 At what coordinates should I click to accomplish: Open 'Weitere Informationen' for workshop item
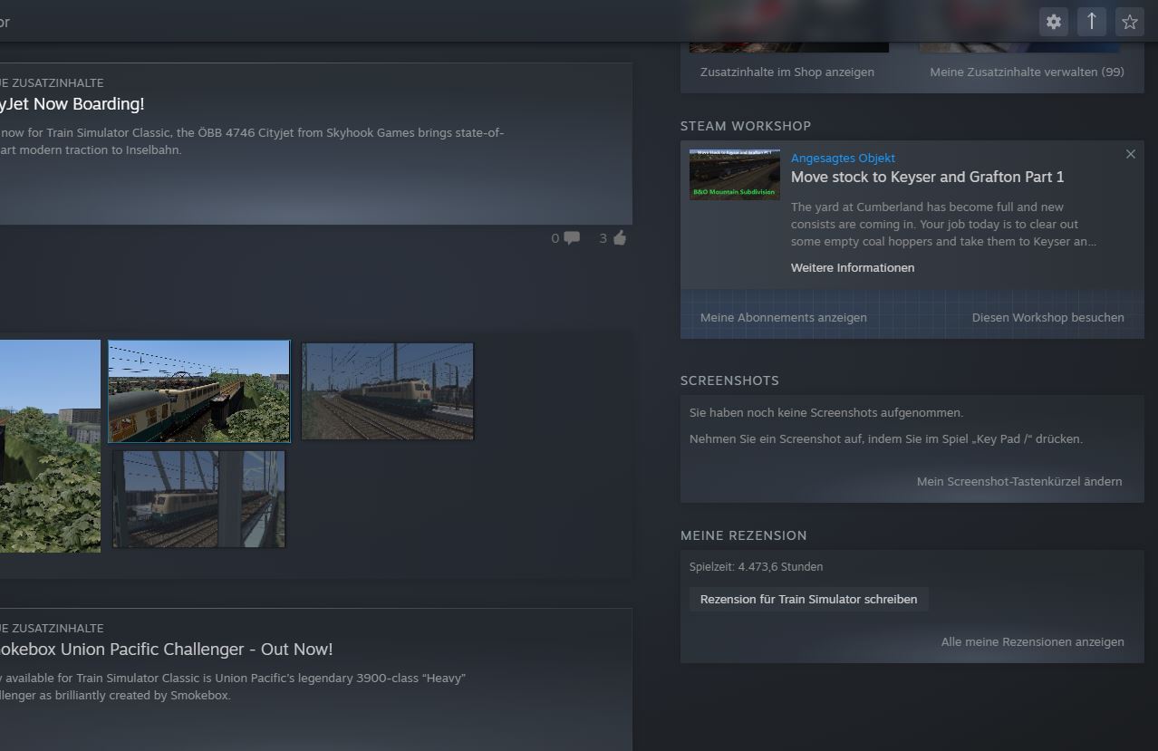[x=853, y=267]
